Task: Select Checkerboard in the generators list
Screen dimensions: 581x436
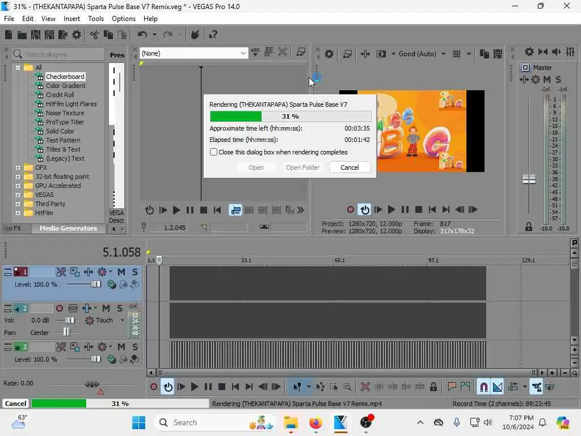Action: 65,77
